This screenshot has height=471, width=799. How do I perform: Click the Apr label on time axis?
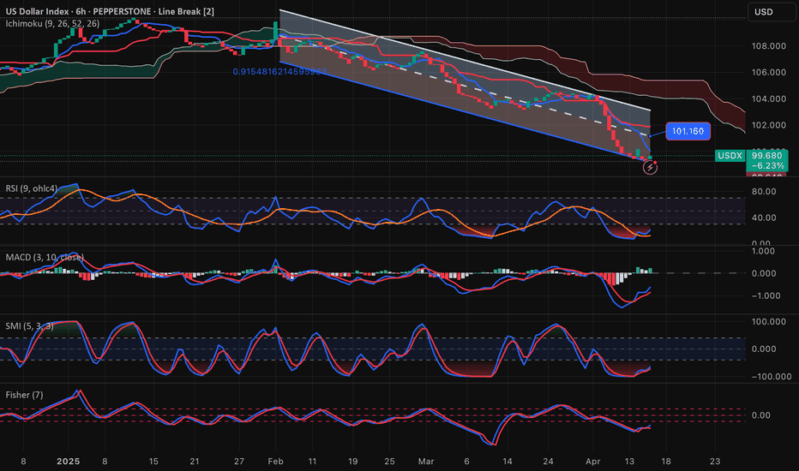[x=592, y=462]
